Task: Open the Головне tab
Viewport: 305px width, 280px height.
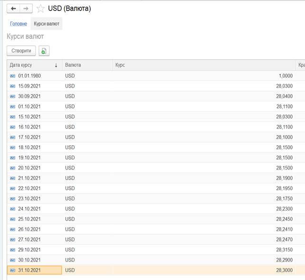Action: pyautogui.click(x=19, y=24)
